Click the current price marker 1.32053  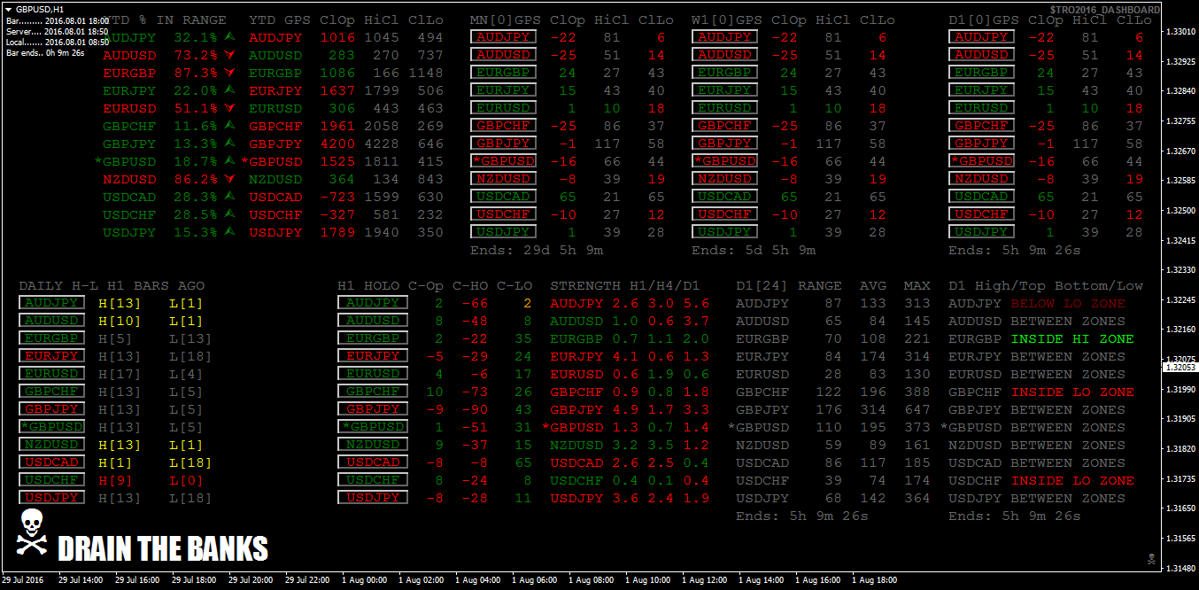pos(1179,367)
